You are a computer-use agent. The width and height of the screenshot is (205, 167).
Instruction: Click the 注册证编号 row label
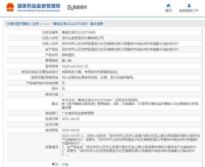click(50, 32)
